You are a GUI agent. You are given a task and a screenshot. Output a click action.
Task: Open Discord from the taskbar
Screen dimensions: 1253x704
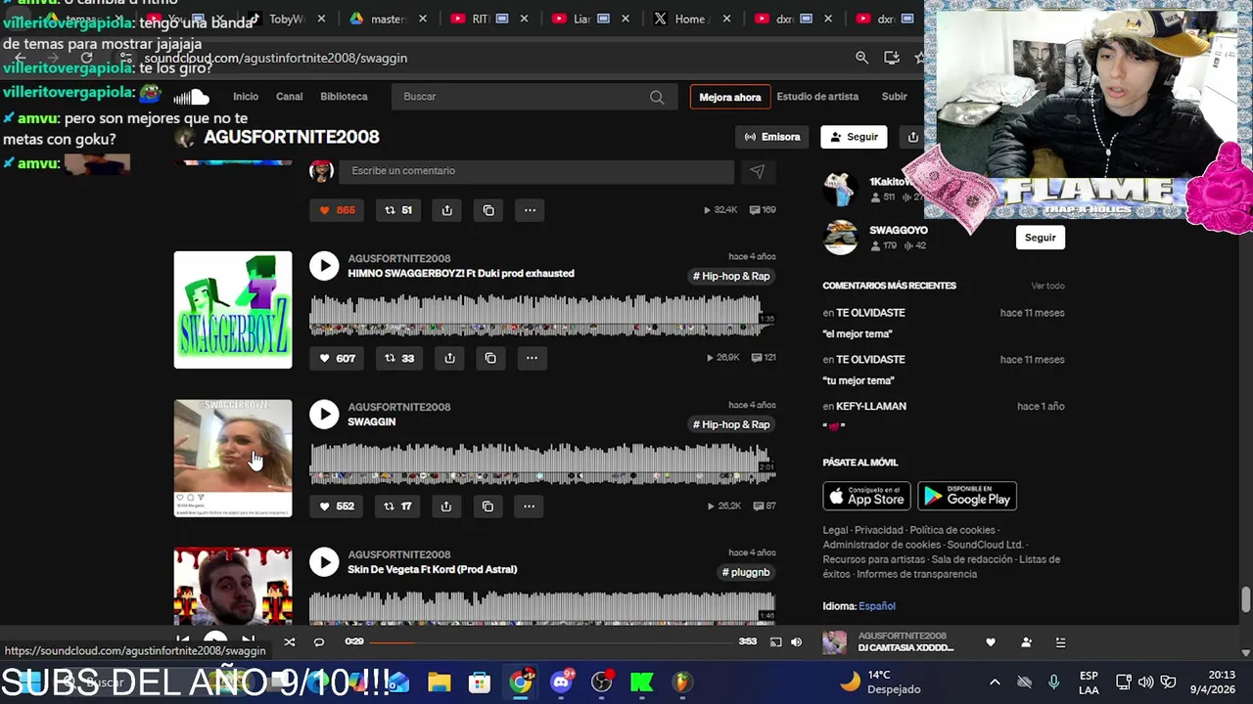(561, 682)
